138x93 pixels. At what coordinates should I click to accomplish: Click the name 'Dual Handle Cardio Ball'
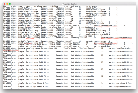[29, 34]
